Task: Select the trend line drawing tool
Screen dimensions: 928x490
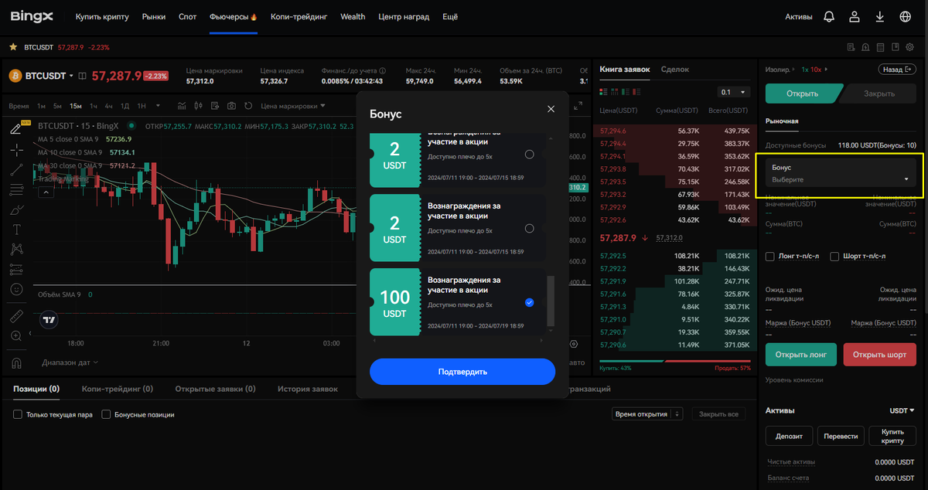Action: point(17,171)
